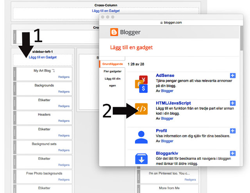Add the HTML/JavaScript gadget via plus icon

[x=233, y=103]
